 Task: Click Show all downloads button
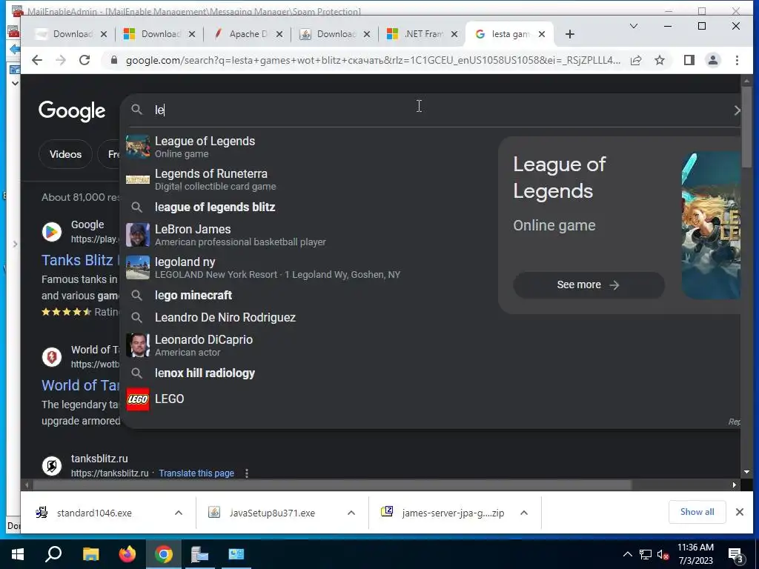click(697, 512)
